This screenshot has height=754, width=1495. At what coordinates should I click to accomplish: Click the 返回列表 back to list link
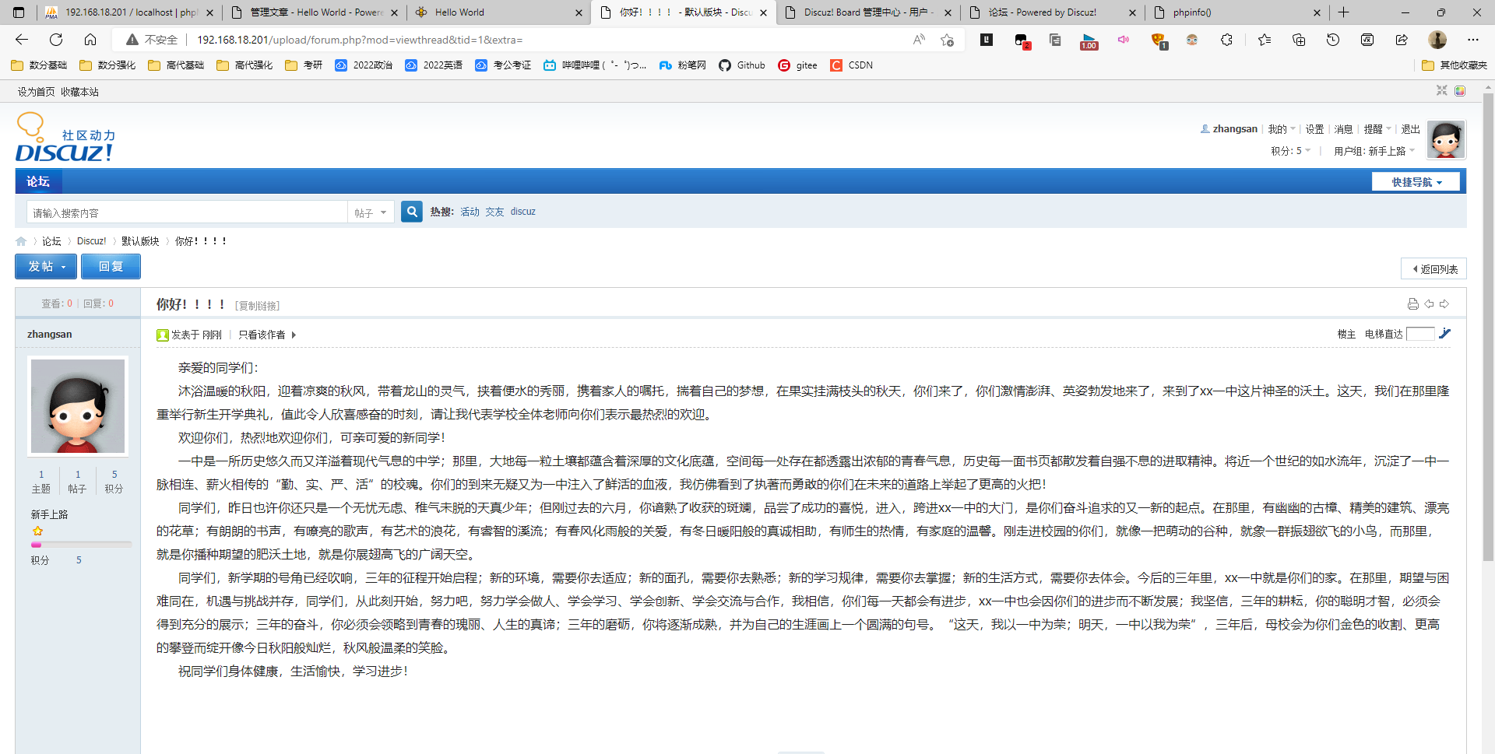1434,269
